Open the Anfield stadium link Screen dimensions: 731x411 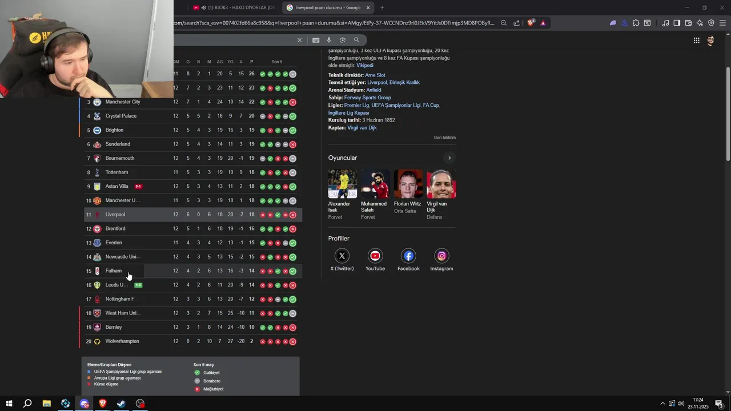[373, 90]
